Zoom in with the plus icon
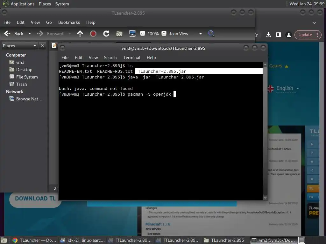This screenshot has height=244, width=326. click(x=164, y=33)
